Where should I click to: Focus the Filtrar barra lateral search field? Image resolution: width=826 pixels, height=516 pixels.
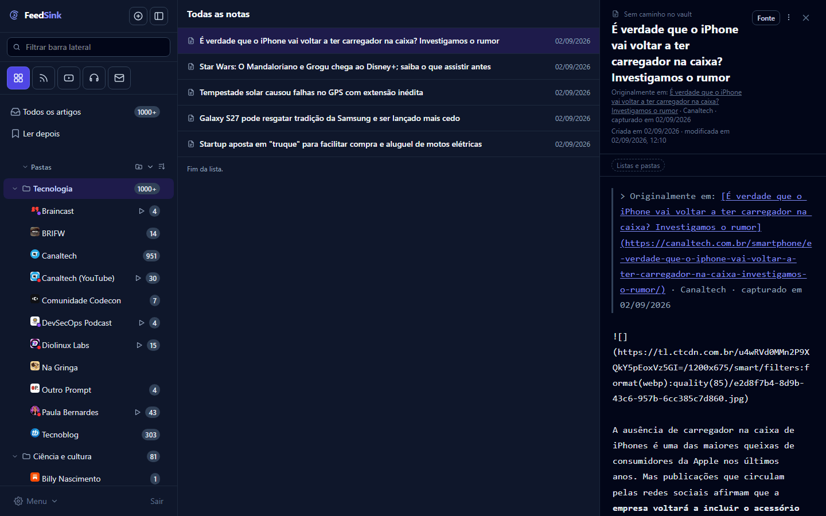[88, 47]
